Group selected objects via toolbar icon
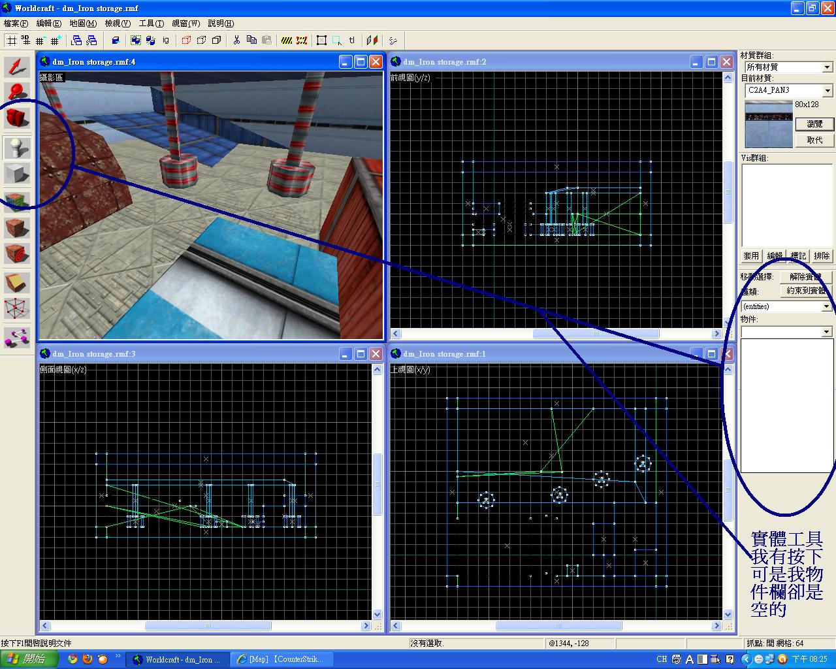The image size is (836, 669). click(136, 41)
